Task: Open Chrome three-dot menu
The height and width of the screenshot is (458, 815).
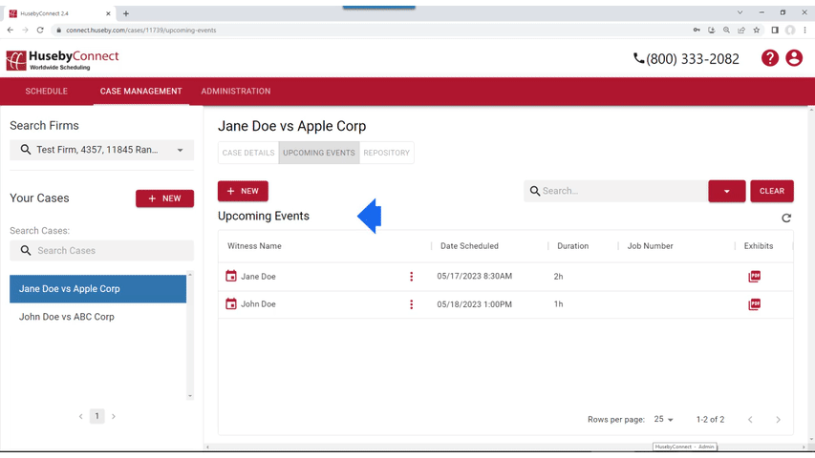Action: pyautogui.click(x=804, y=31)
